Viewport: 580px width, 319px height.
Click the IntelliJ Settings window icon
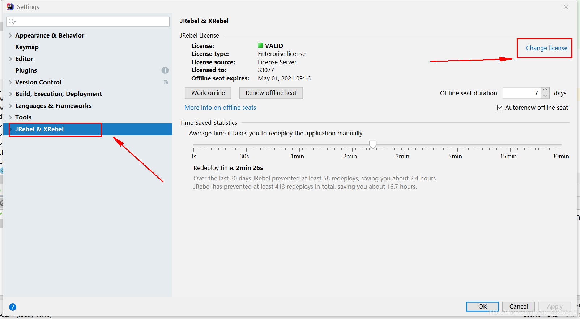tap(10, 7)
